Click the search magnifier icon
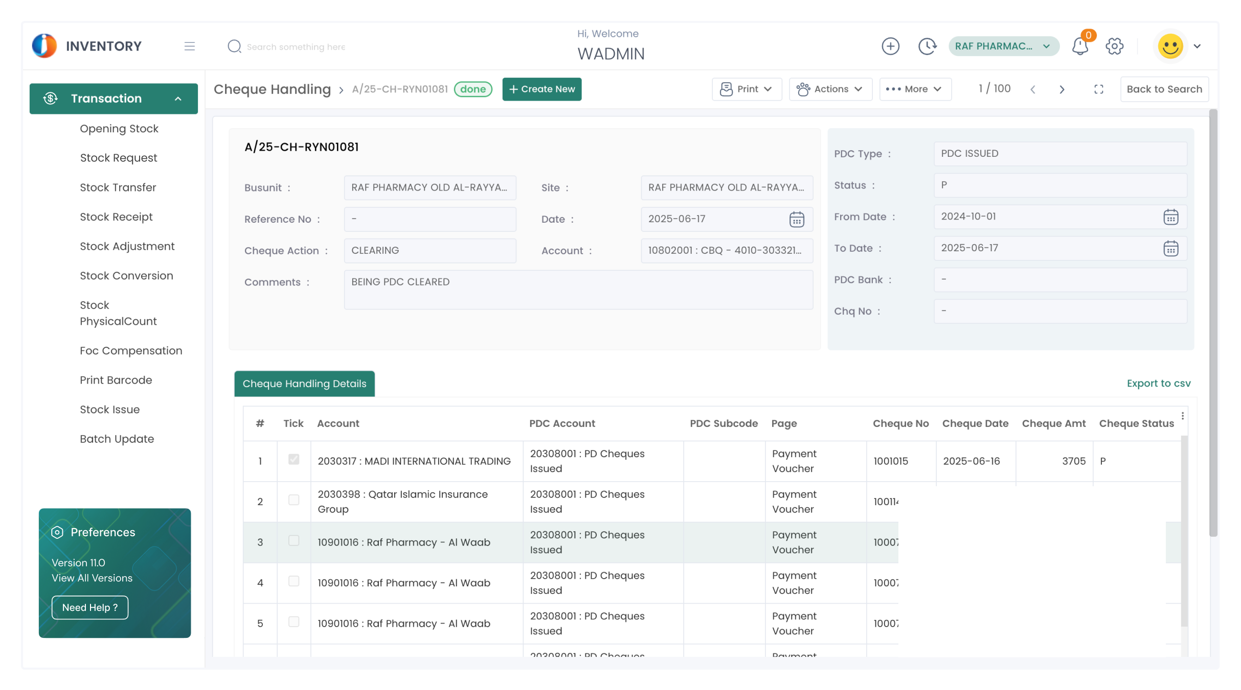 point(234,46)
